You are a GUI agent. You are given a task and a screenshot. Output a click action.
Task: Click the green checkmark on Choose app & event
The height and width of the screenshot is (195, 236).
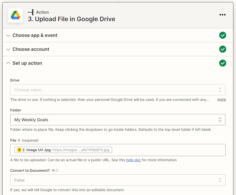pyautogui.click(x=223, y=35)
